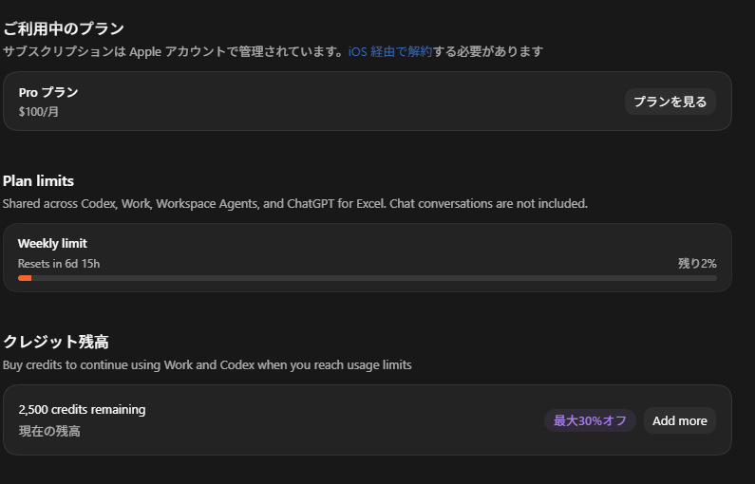The height and width of the screenshot is (484, 755).
Task: Click the 現在の残高 label
Action: (49, 431)
